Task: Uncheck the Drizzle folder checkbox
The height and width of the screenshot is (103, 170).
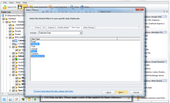Action: pos(10,31)
